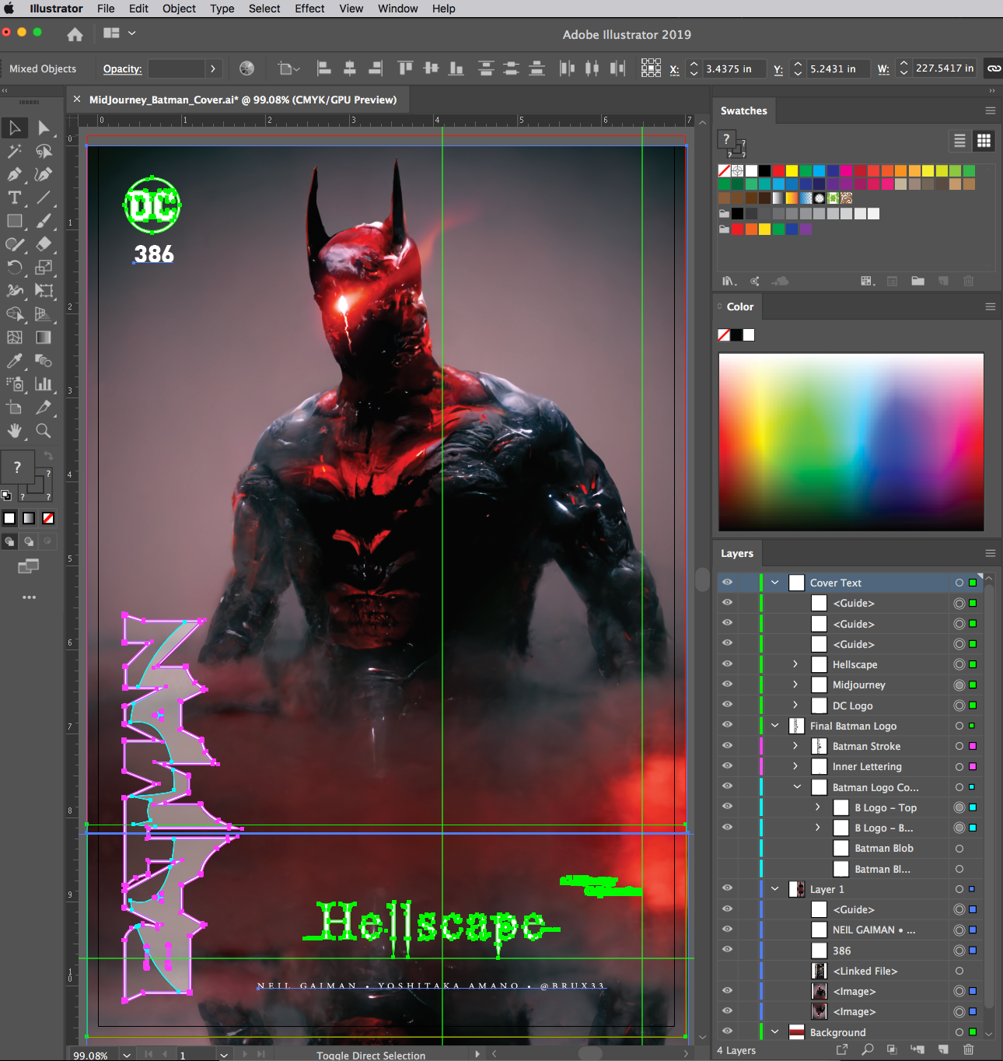Toggle visibility of Midjourney sublayer

727,685
